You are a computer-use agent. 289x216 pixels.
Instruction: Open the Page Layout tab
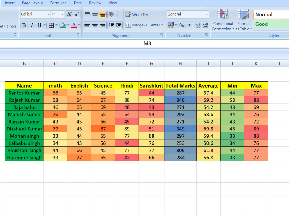coord(32,3)
